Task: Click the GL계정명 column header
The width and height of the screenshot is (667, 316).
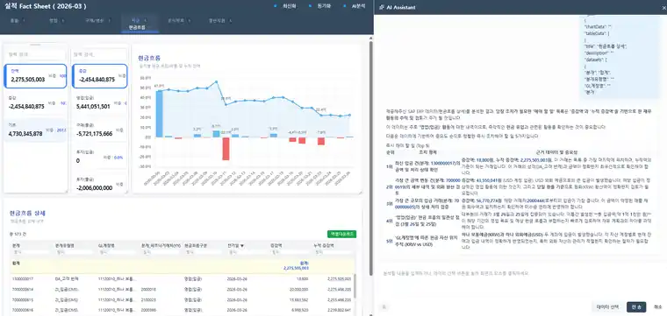Action: pyautogui.click(x=106, y=245)
